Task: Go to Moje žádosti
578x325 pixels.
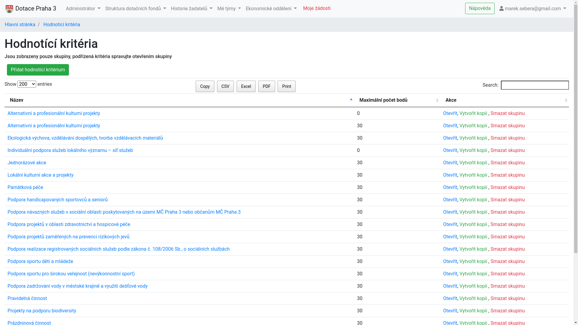Action: 317,8
